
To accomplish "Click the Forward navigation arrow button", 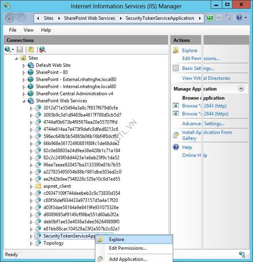I will [22, 19].
